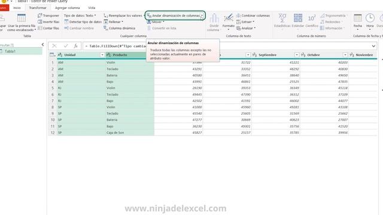
Task: Open Unidad column filter dropdown
Action: pyautogui.click(x=102, y=55)
